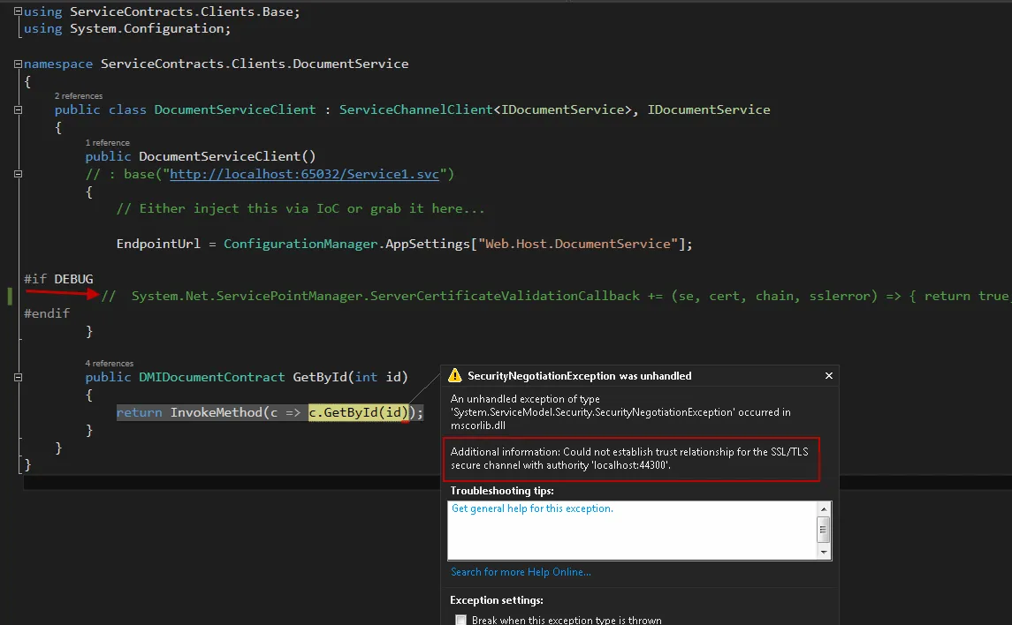The width and height of the screenshot is (1012, 625).
Task: Click '// Either inject this via IoC' comment
Action: tap(301, 208)
